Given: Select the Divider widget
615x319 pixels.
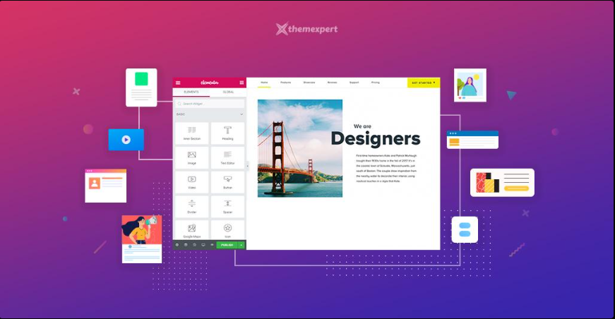Looking at the screenshot, I should point(191,207).
